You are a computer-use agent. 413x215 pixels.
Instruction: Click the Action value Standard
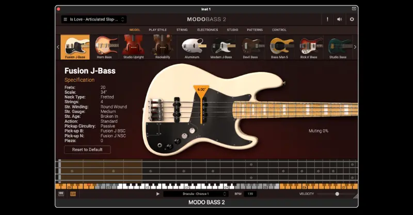[x=109, y=121]
